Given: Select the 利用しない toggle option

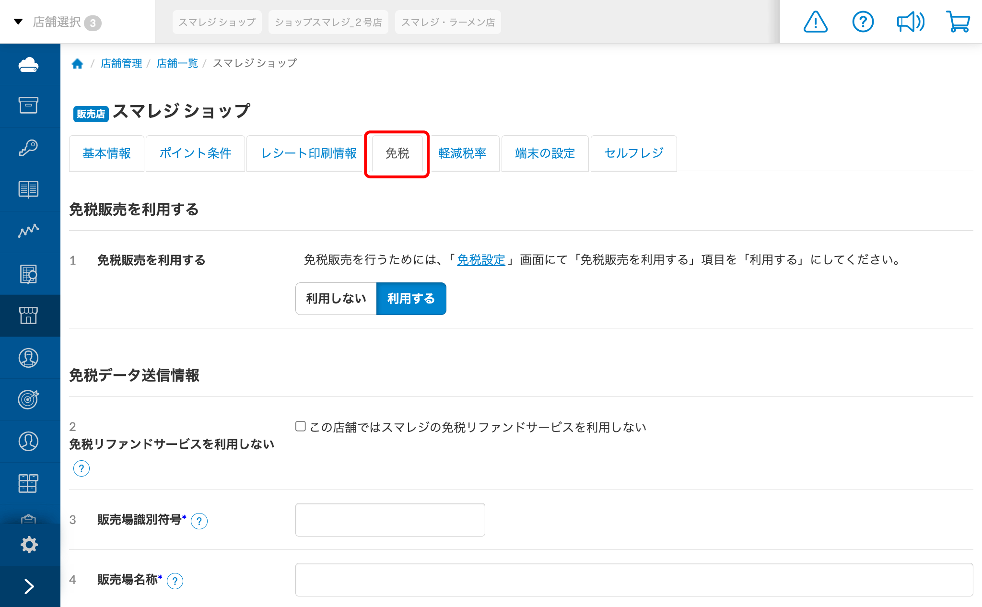Looking at the screenshot, I should [336, 299].
